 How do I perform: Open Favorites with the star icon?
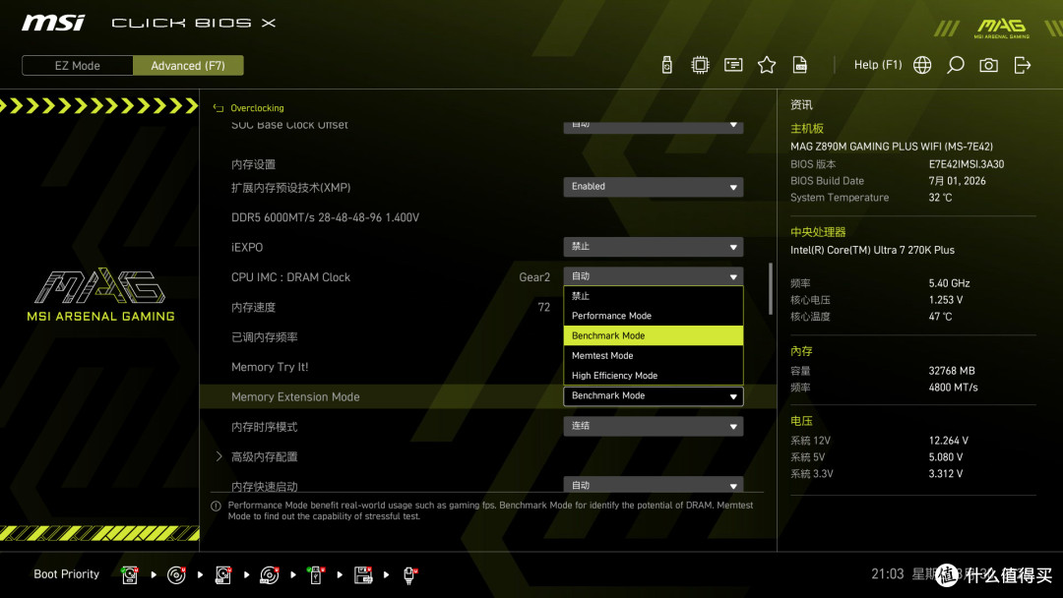click(767, 65)
